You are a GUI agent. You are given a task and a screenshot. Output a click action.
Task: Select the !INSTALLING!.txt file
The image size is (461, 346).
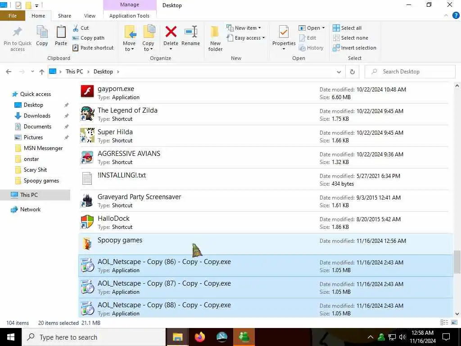coord(264,179)
